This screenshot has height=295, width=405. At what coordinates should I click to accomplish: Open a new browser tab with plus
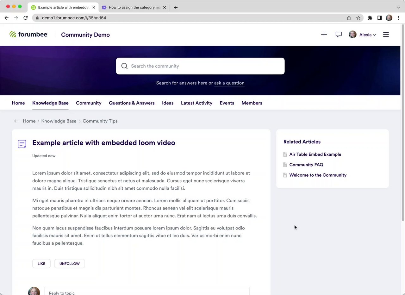coord(176,7)
